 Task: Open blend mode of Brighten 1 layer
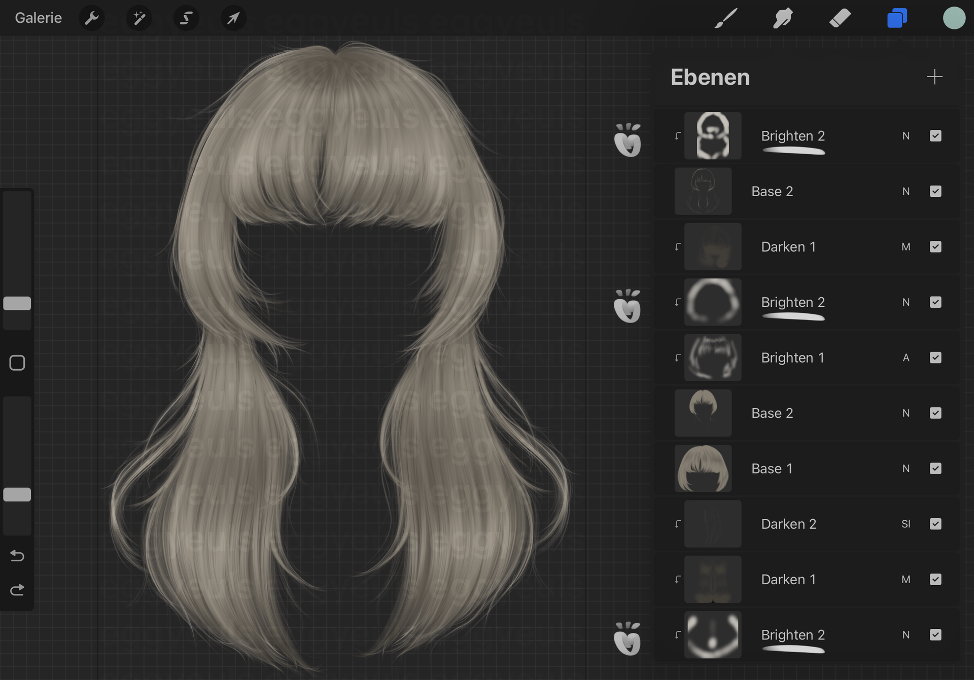click(906, 357)
